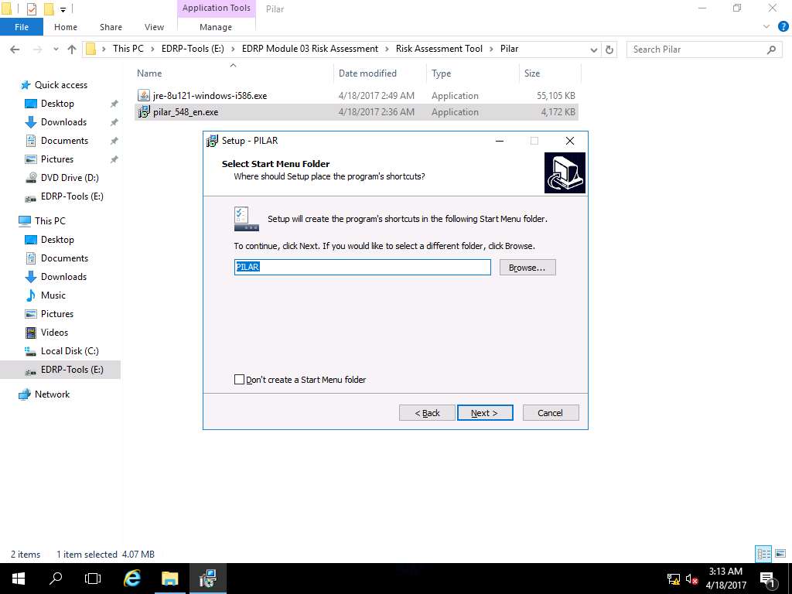Switch to Large icons view layout
This screenshot has height=594, width=792.
click(781, 554)
